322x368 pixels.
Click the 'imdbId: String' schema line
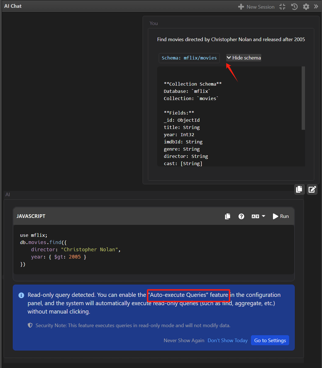[183, 142]
